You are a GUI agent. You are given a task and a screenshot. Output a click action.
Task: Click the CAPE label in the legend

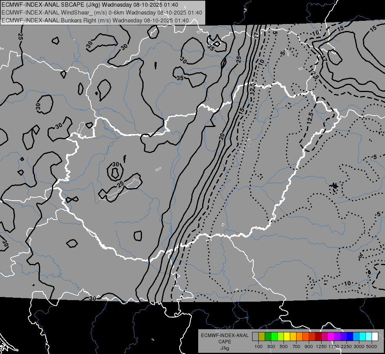click(225, 342)
